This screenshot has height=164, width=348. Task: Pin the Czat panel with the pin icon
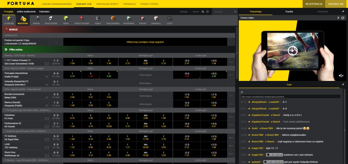click(343, 84)
